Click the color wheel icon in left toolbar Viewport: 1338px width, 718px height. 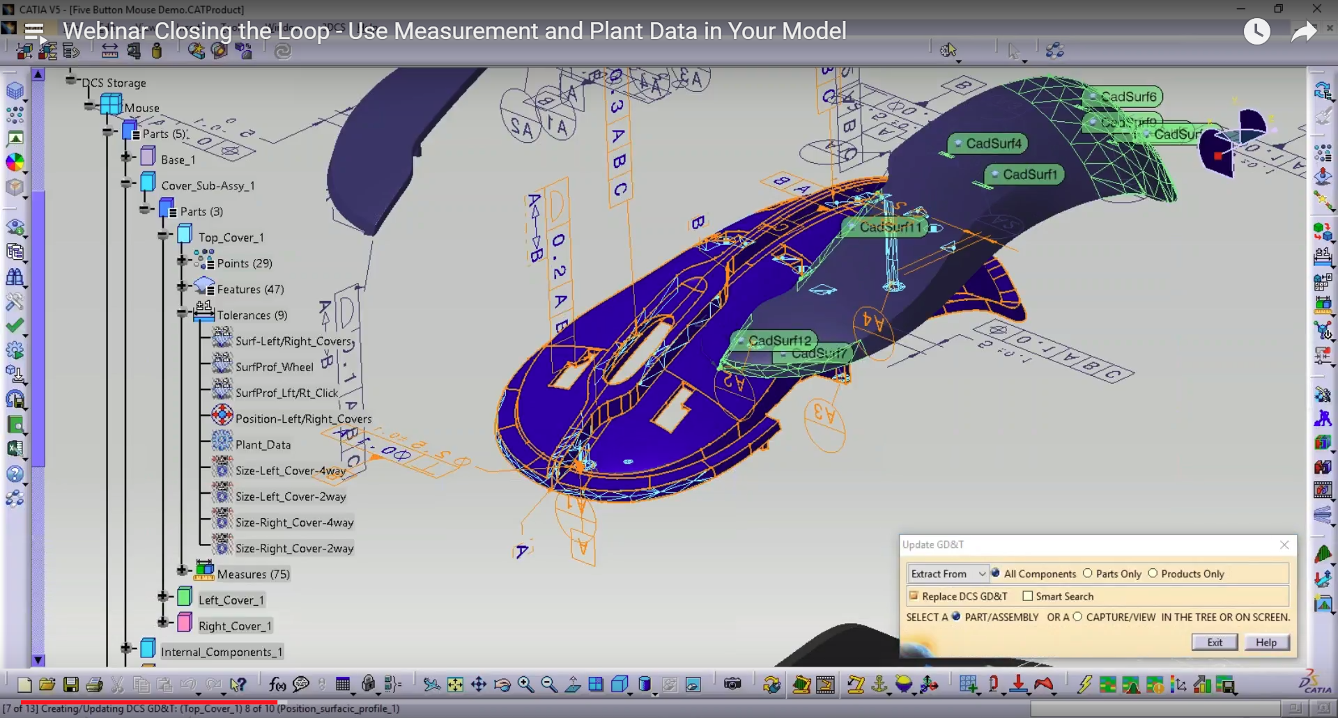tap(15, 162)
